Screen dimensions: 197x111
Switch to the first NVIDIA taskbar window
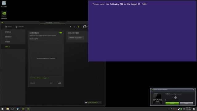[23, 109]
